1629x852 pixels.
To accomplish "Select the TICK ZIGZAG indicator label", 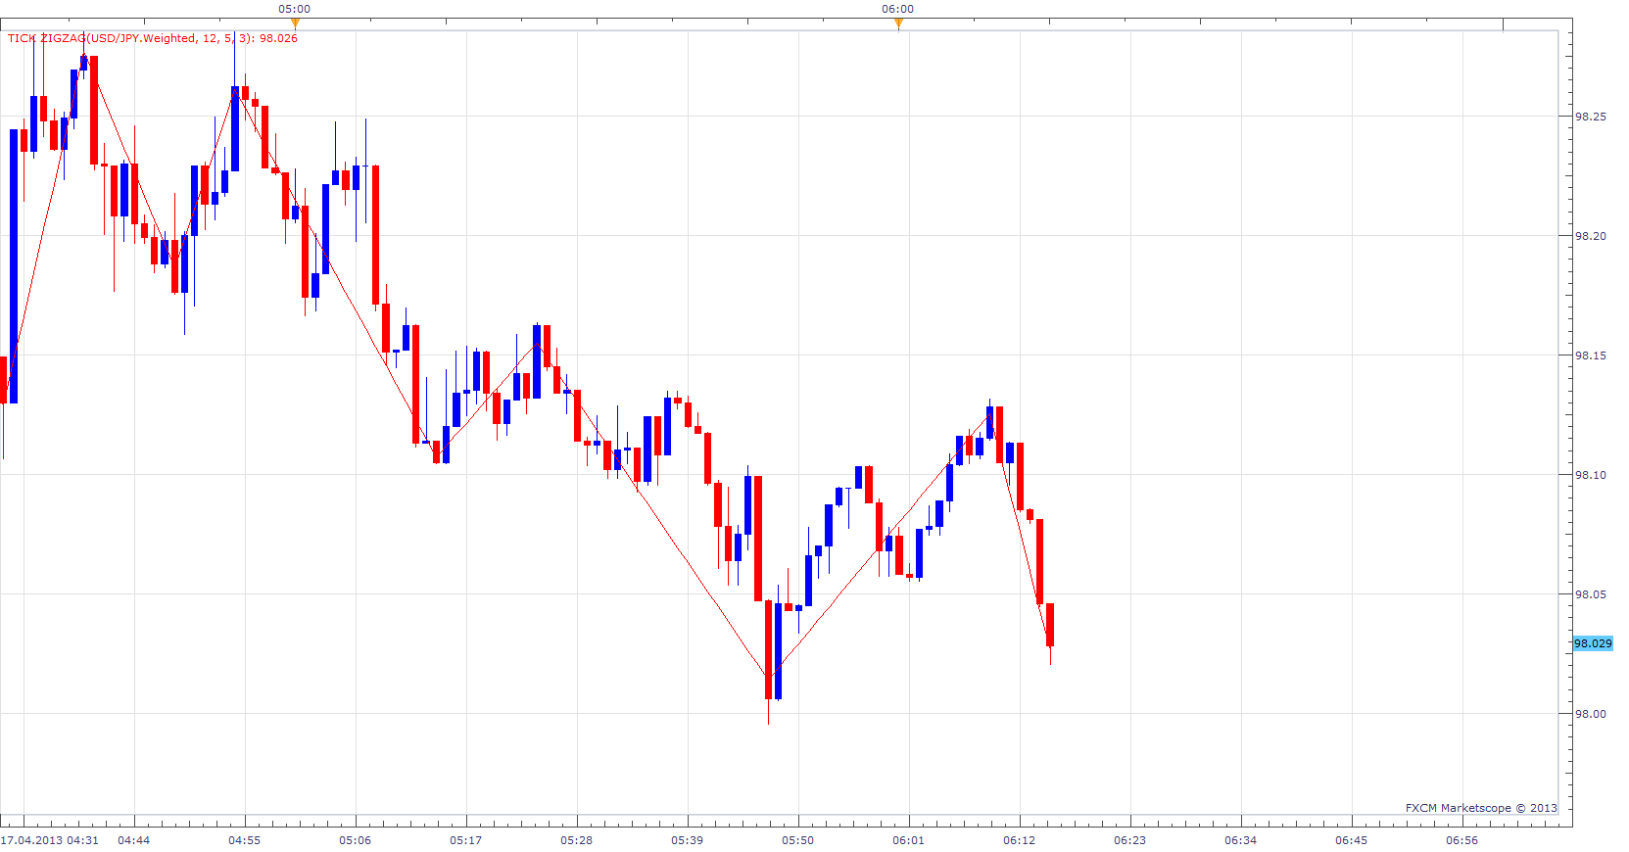I will (x=153, y=38).
